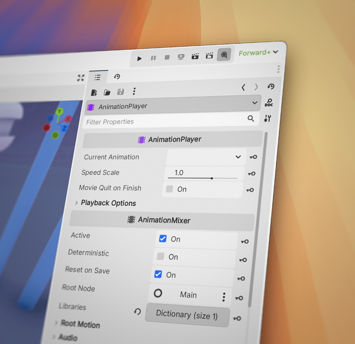Expand the Audio section
The width and height of the screenshot is (355, 344).
click(x=65, y=337)
